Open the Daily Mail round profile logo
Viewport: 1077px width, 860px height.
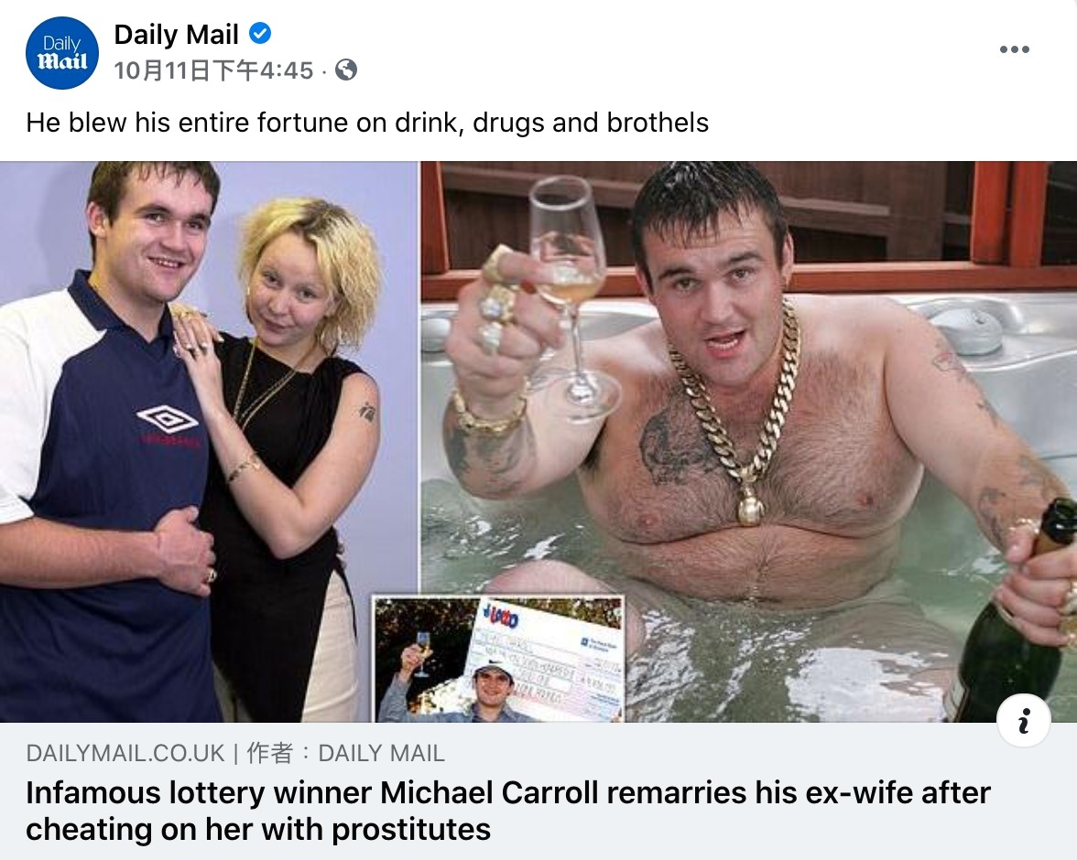coord(62,53)
